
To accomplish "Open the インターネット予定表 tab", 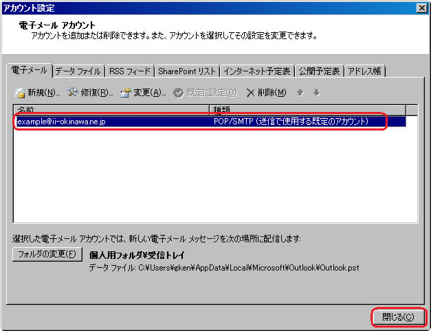I will (x=257, y=71).
